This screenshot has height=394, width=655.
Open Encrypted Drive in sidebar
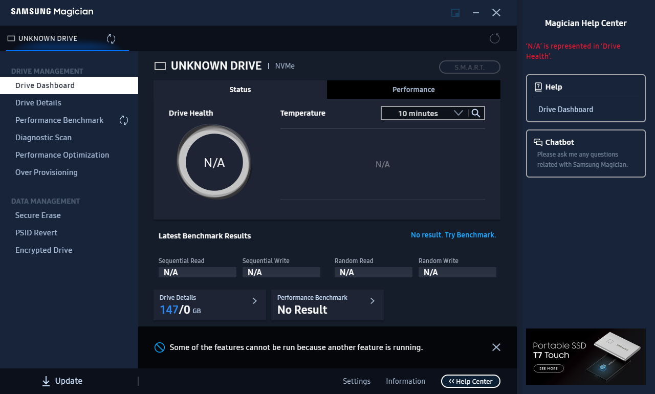[x=69, y=250]
